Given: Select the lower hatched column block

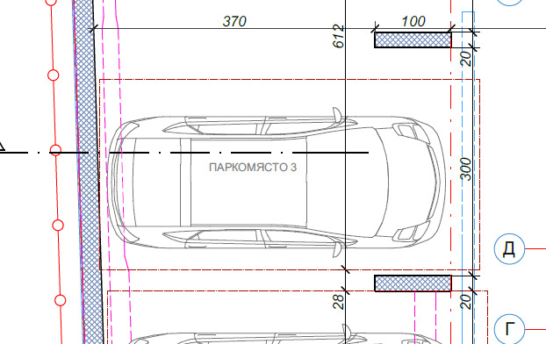Looking at the screenshot, I should (413, 283).
